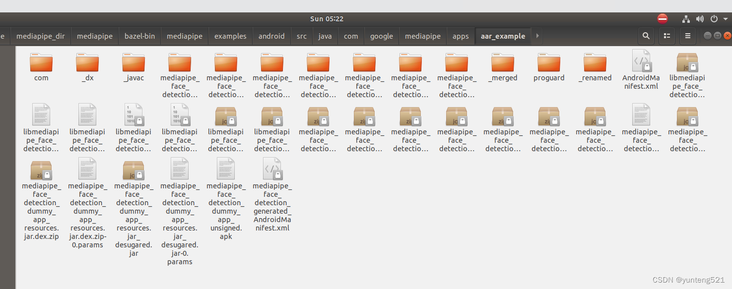Select the resources.jar.dex.zip-0.params file
Viewport: 732px width, 289px height.
87,204
